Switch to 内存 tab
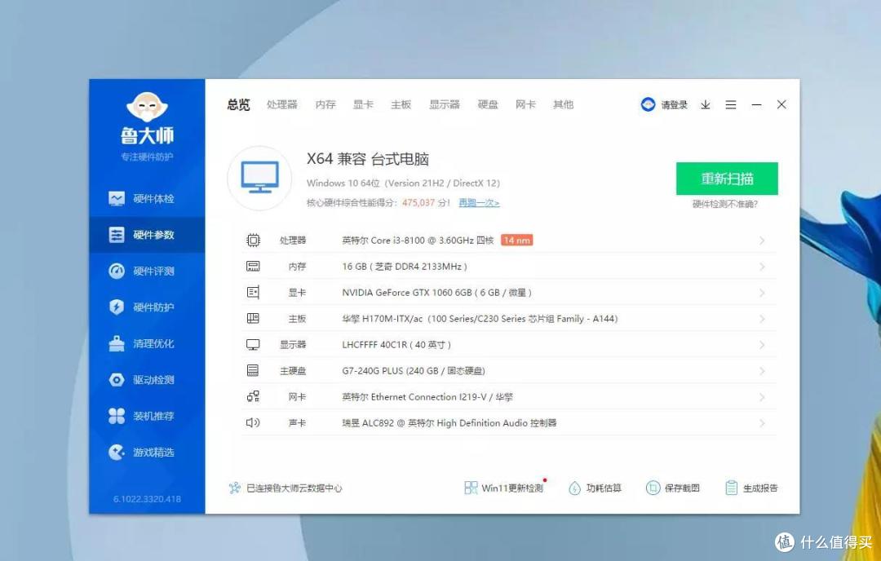881x561 pixels. pyautogui.click(x=325, y=104)
